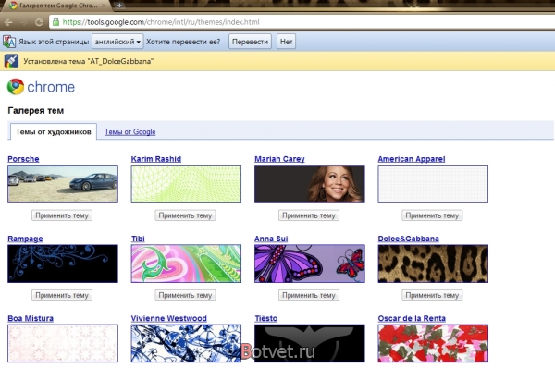Open a new tab with plus button
555x368 pixels.
tap(119, 6)
